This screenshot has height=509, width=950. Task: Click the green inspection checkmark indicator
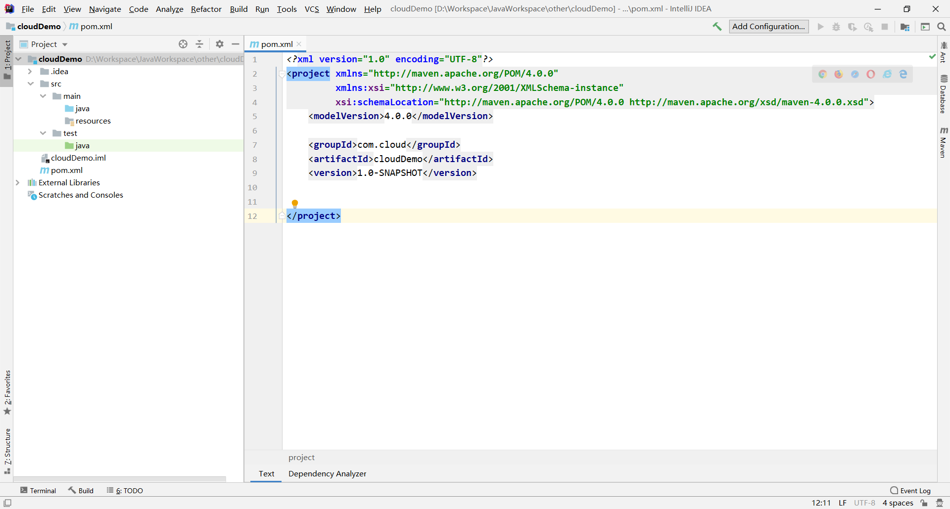tap(932, 57)
